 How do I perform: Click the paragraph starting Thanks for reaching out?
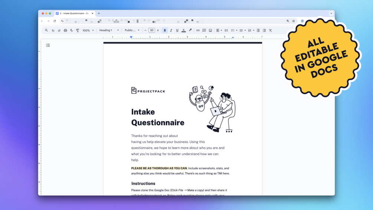coord(178,148)
